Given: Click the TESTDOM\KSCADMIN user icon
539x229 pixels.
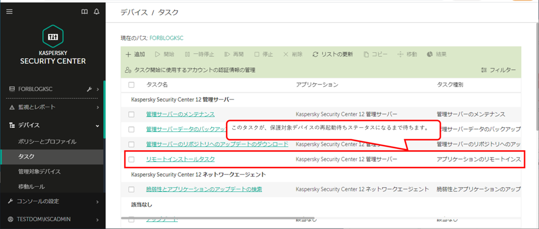Looking at the screenshot, I should (11, 219).
